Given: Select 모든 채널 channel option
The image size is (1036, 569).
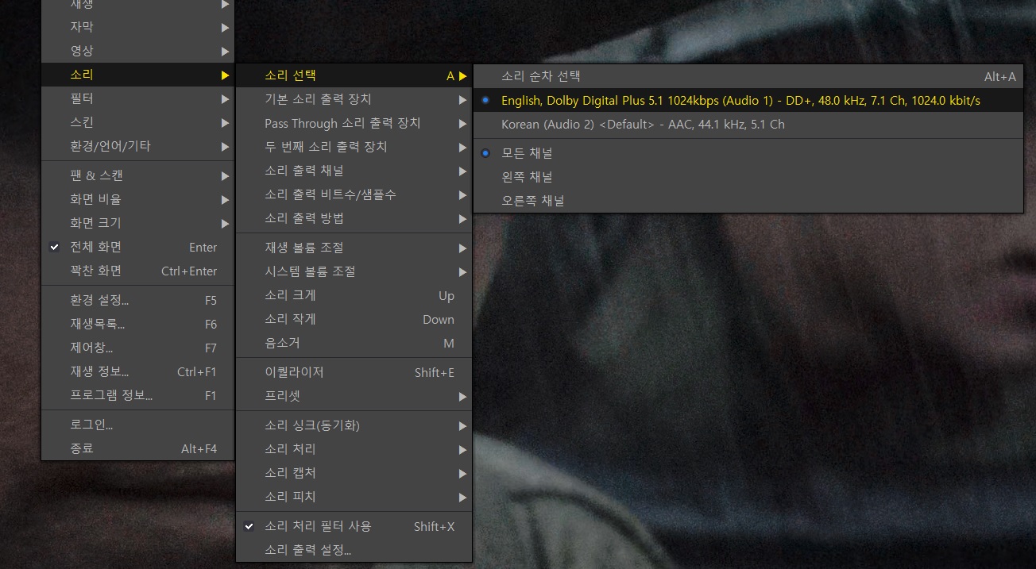Looking at the screenshot, I should [x=526, y=153].
